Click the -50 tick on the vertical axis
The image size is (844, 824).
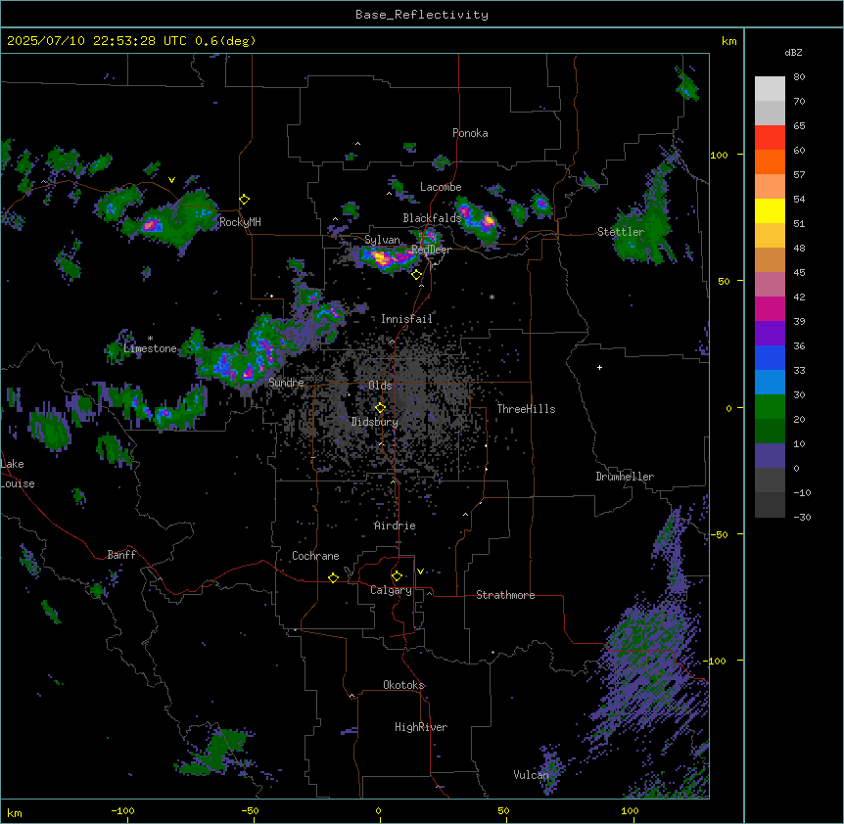(719, 534)
